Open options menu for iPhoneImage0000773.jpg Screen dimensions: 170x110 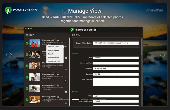click(66, 47)
